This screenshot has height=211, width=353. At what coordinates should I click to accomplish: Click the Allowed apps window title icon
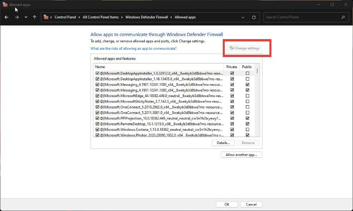click(5, 4)
